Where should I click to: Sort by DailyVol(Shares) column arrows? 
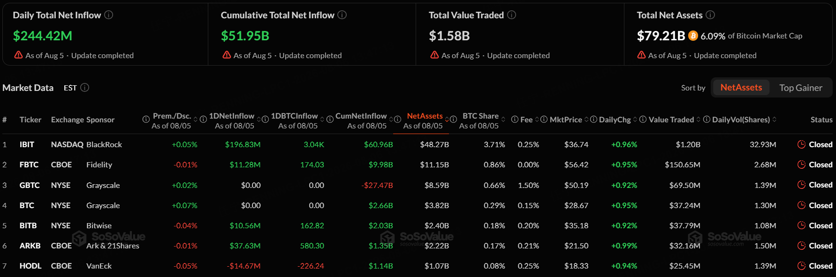pos(775,120)
